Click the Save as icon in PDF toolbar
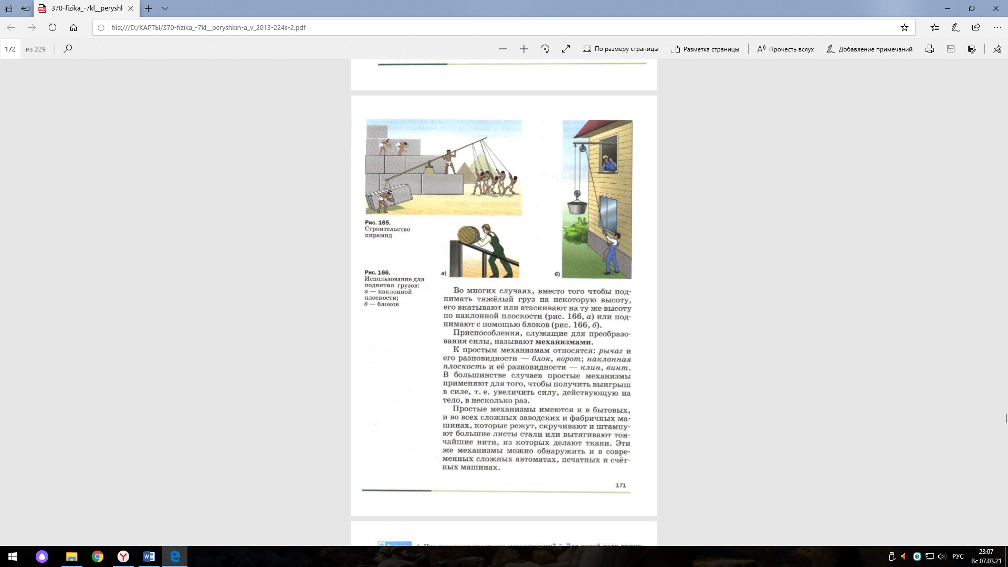1008x567 pixels. coord(972,49)
